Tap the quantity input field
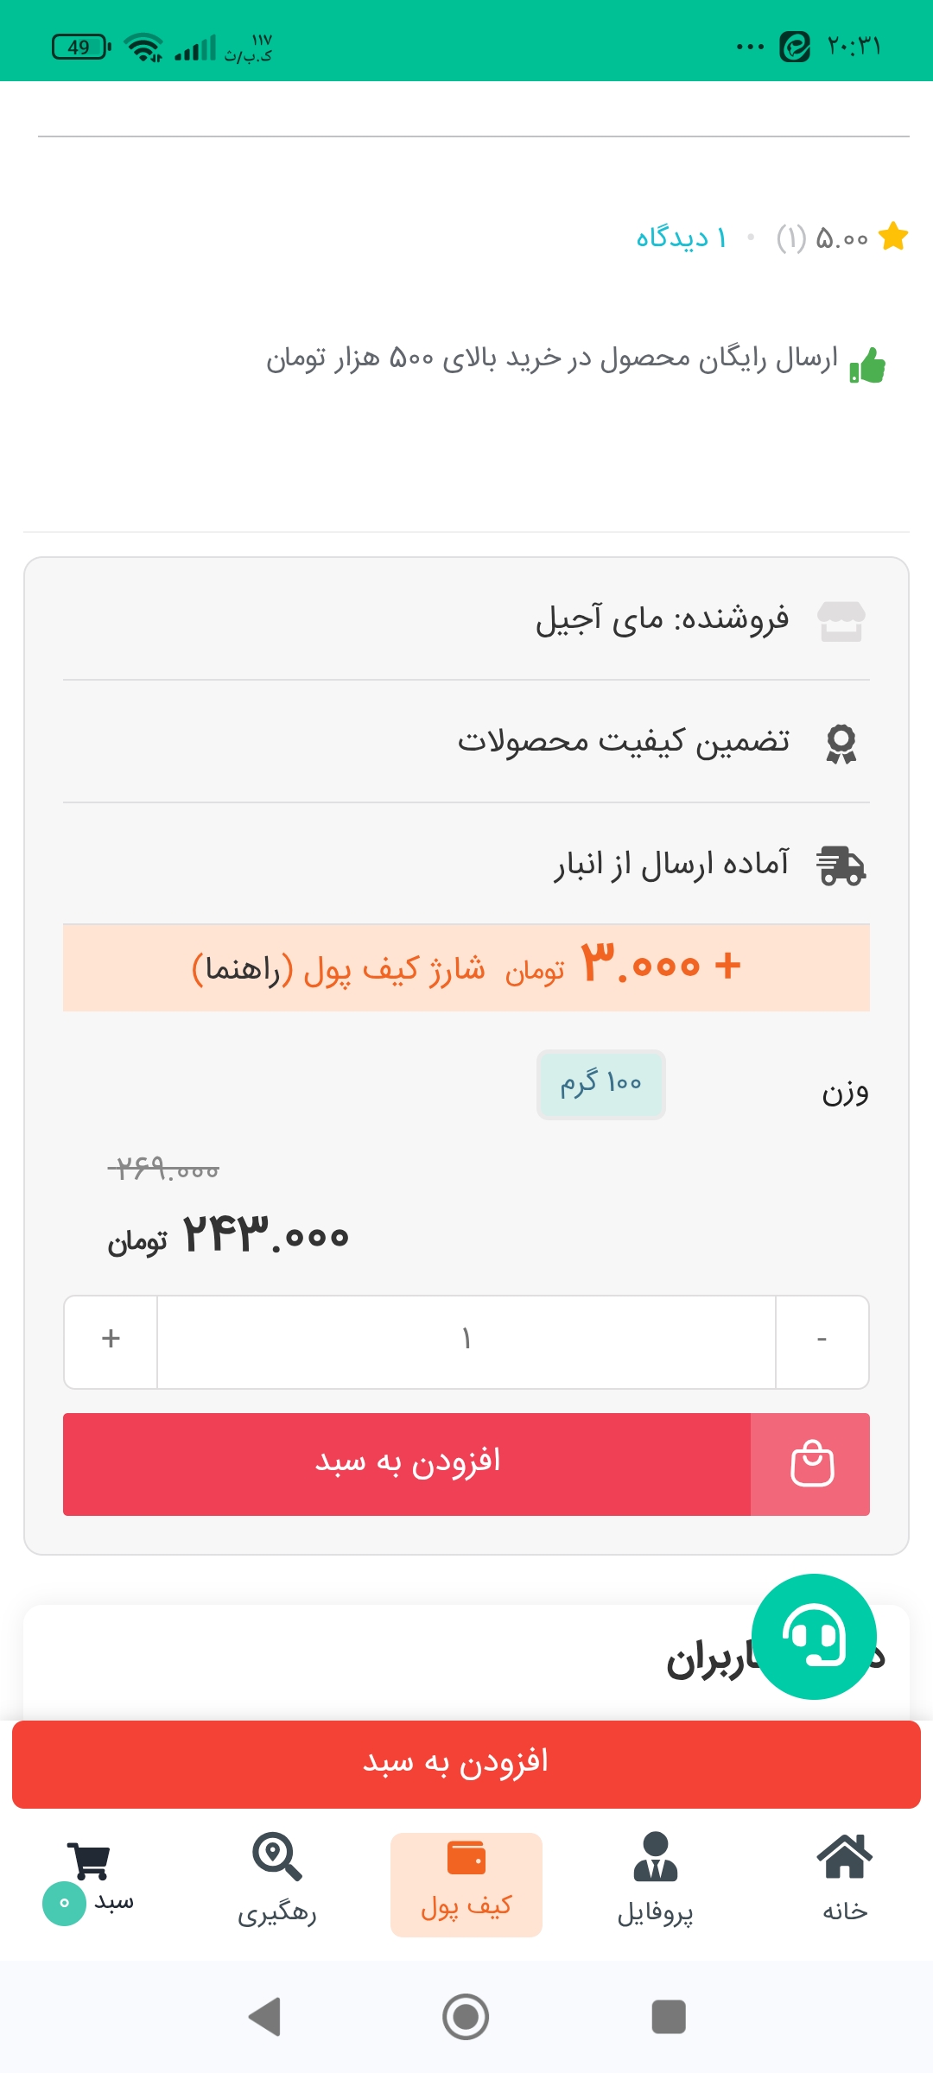Viewport: 933px width, 2073px height. click(466, 1340)
